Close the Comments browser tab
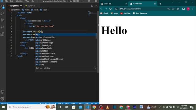This screenshot has height=110, width=196. 155,4
